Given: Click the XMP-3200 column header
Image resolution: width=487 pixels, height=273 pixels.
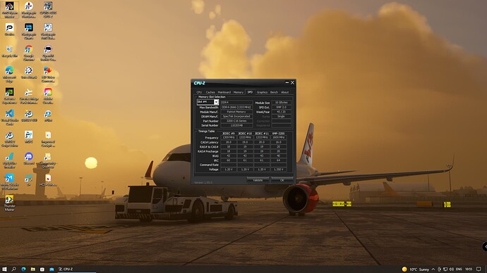Looking at the screenshot, I should (278, 134).
